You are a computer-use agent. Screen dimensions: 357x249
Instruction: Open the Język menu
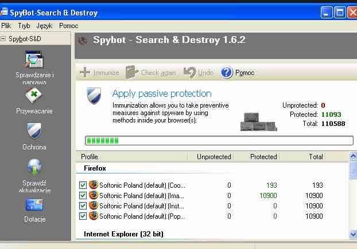pos(44,26)
